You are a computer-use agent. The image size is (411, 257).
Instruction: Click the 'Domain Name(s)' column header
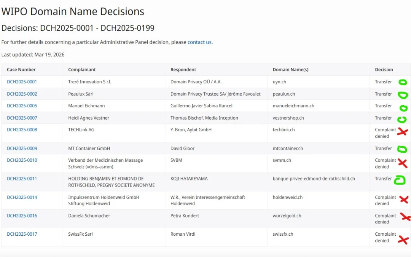coord(290,70)
